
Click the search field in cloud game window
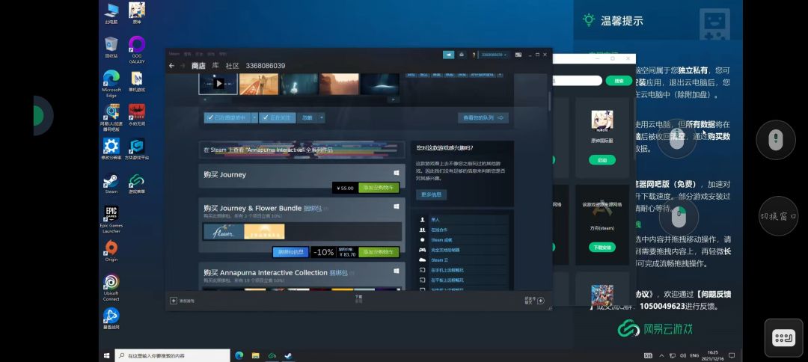pos(577,81)
